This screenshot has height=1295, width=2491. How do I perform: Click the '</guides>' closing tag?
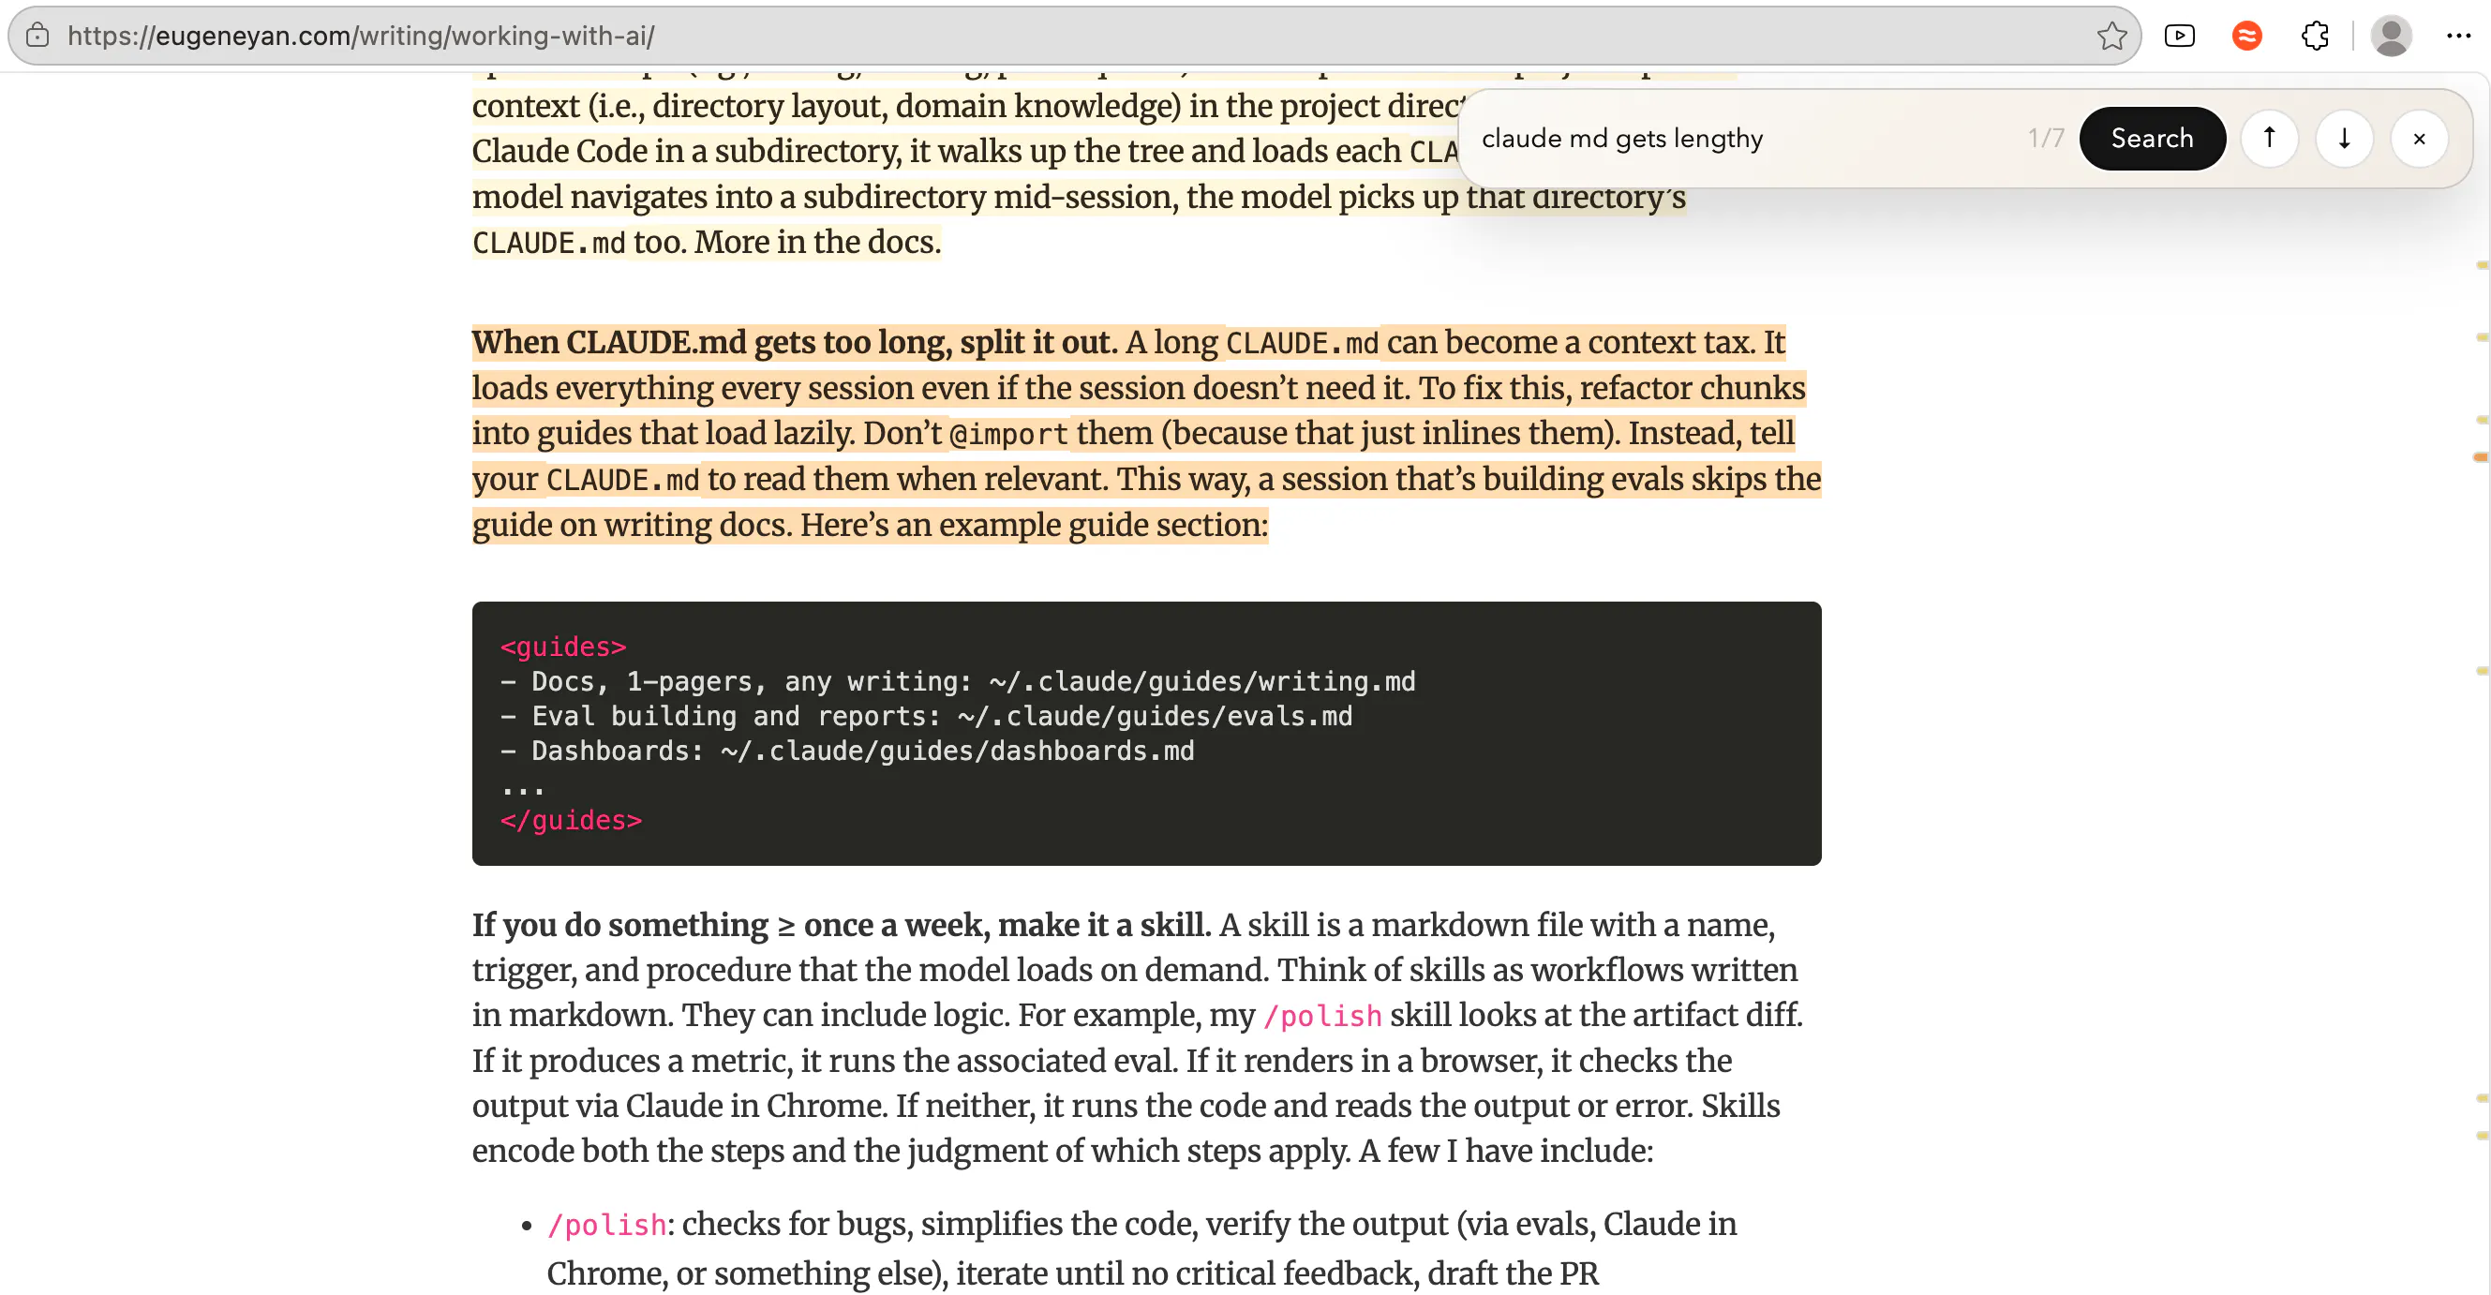571,820
